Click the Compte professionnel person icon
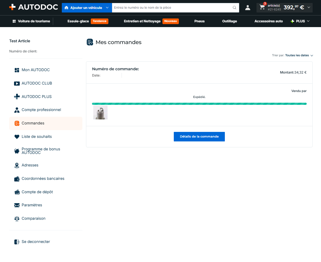 pos(17,110)
